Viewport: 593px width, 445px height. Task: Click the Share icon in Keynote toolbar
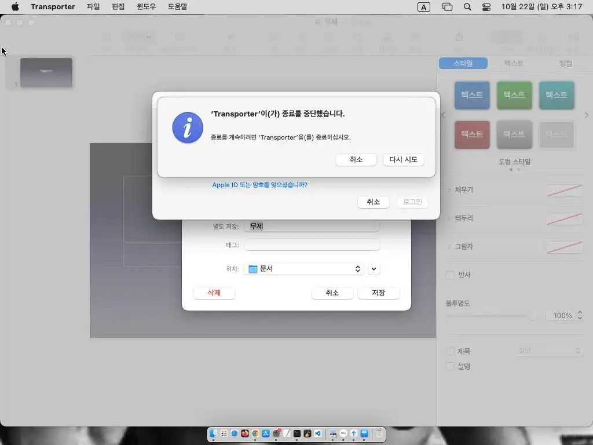tap(459, 37)
